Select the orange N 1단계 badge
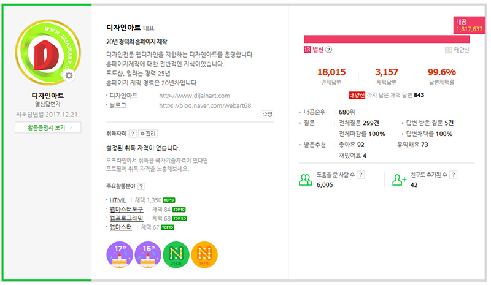491x285 pixels. (x=204, y=254)
